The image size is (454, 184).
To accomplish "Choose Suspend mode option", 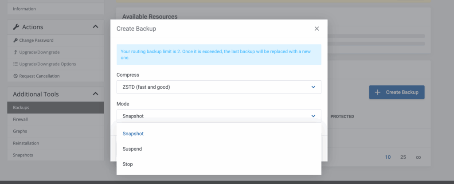I will pos(132,149).
